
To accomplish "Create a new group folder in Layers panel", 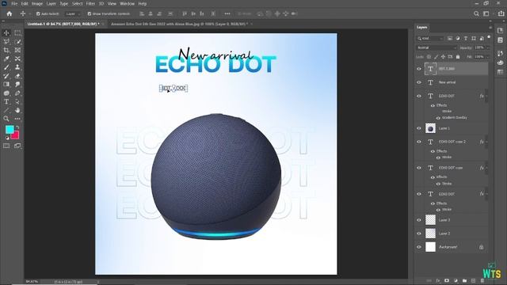I will pyautogui.click(x=465, y=280).
